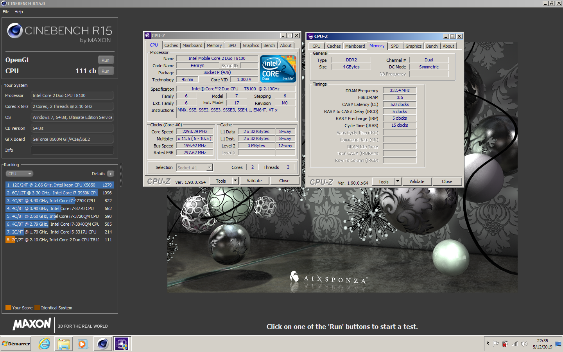
Task: Open Internet Explorer from the taskbar
Action: click(45, 344)
